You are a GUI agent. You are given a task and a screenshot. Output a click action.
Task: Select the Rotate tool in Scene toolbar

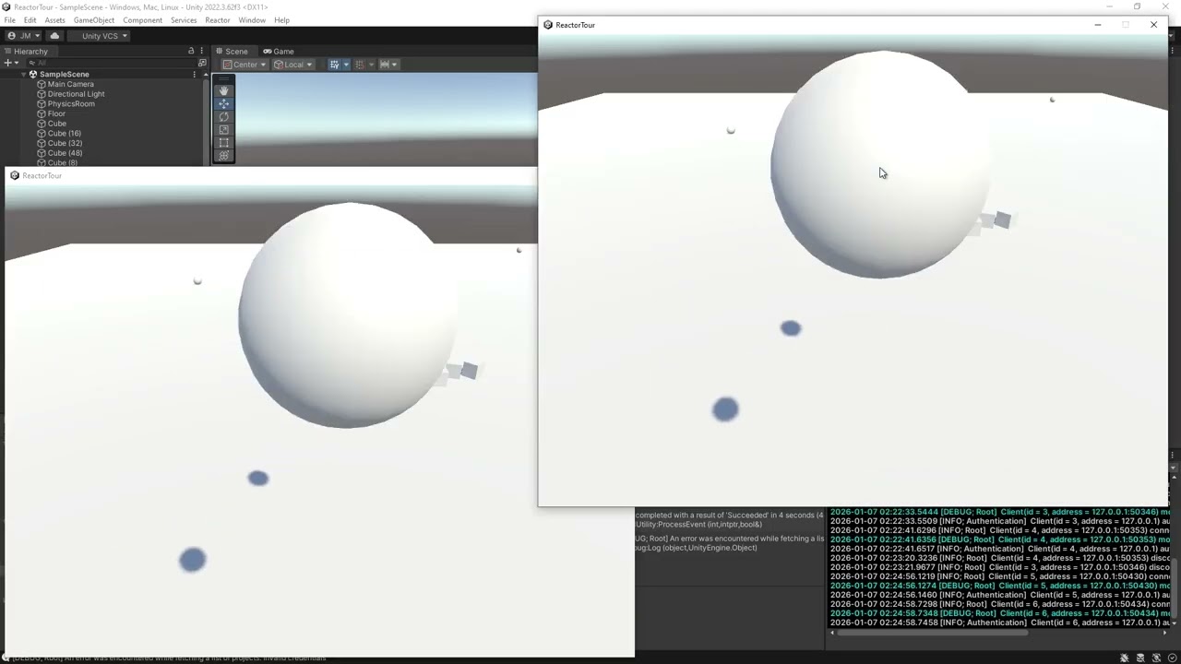pyautogui.click(x=223, y=116)
